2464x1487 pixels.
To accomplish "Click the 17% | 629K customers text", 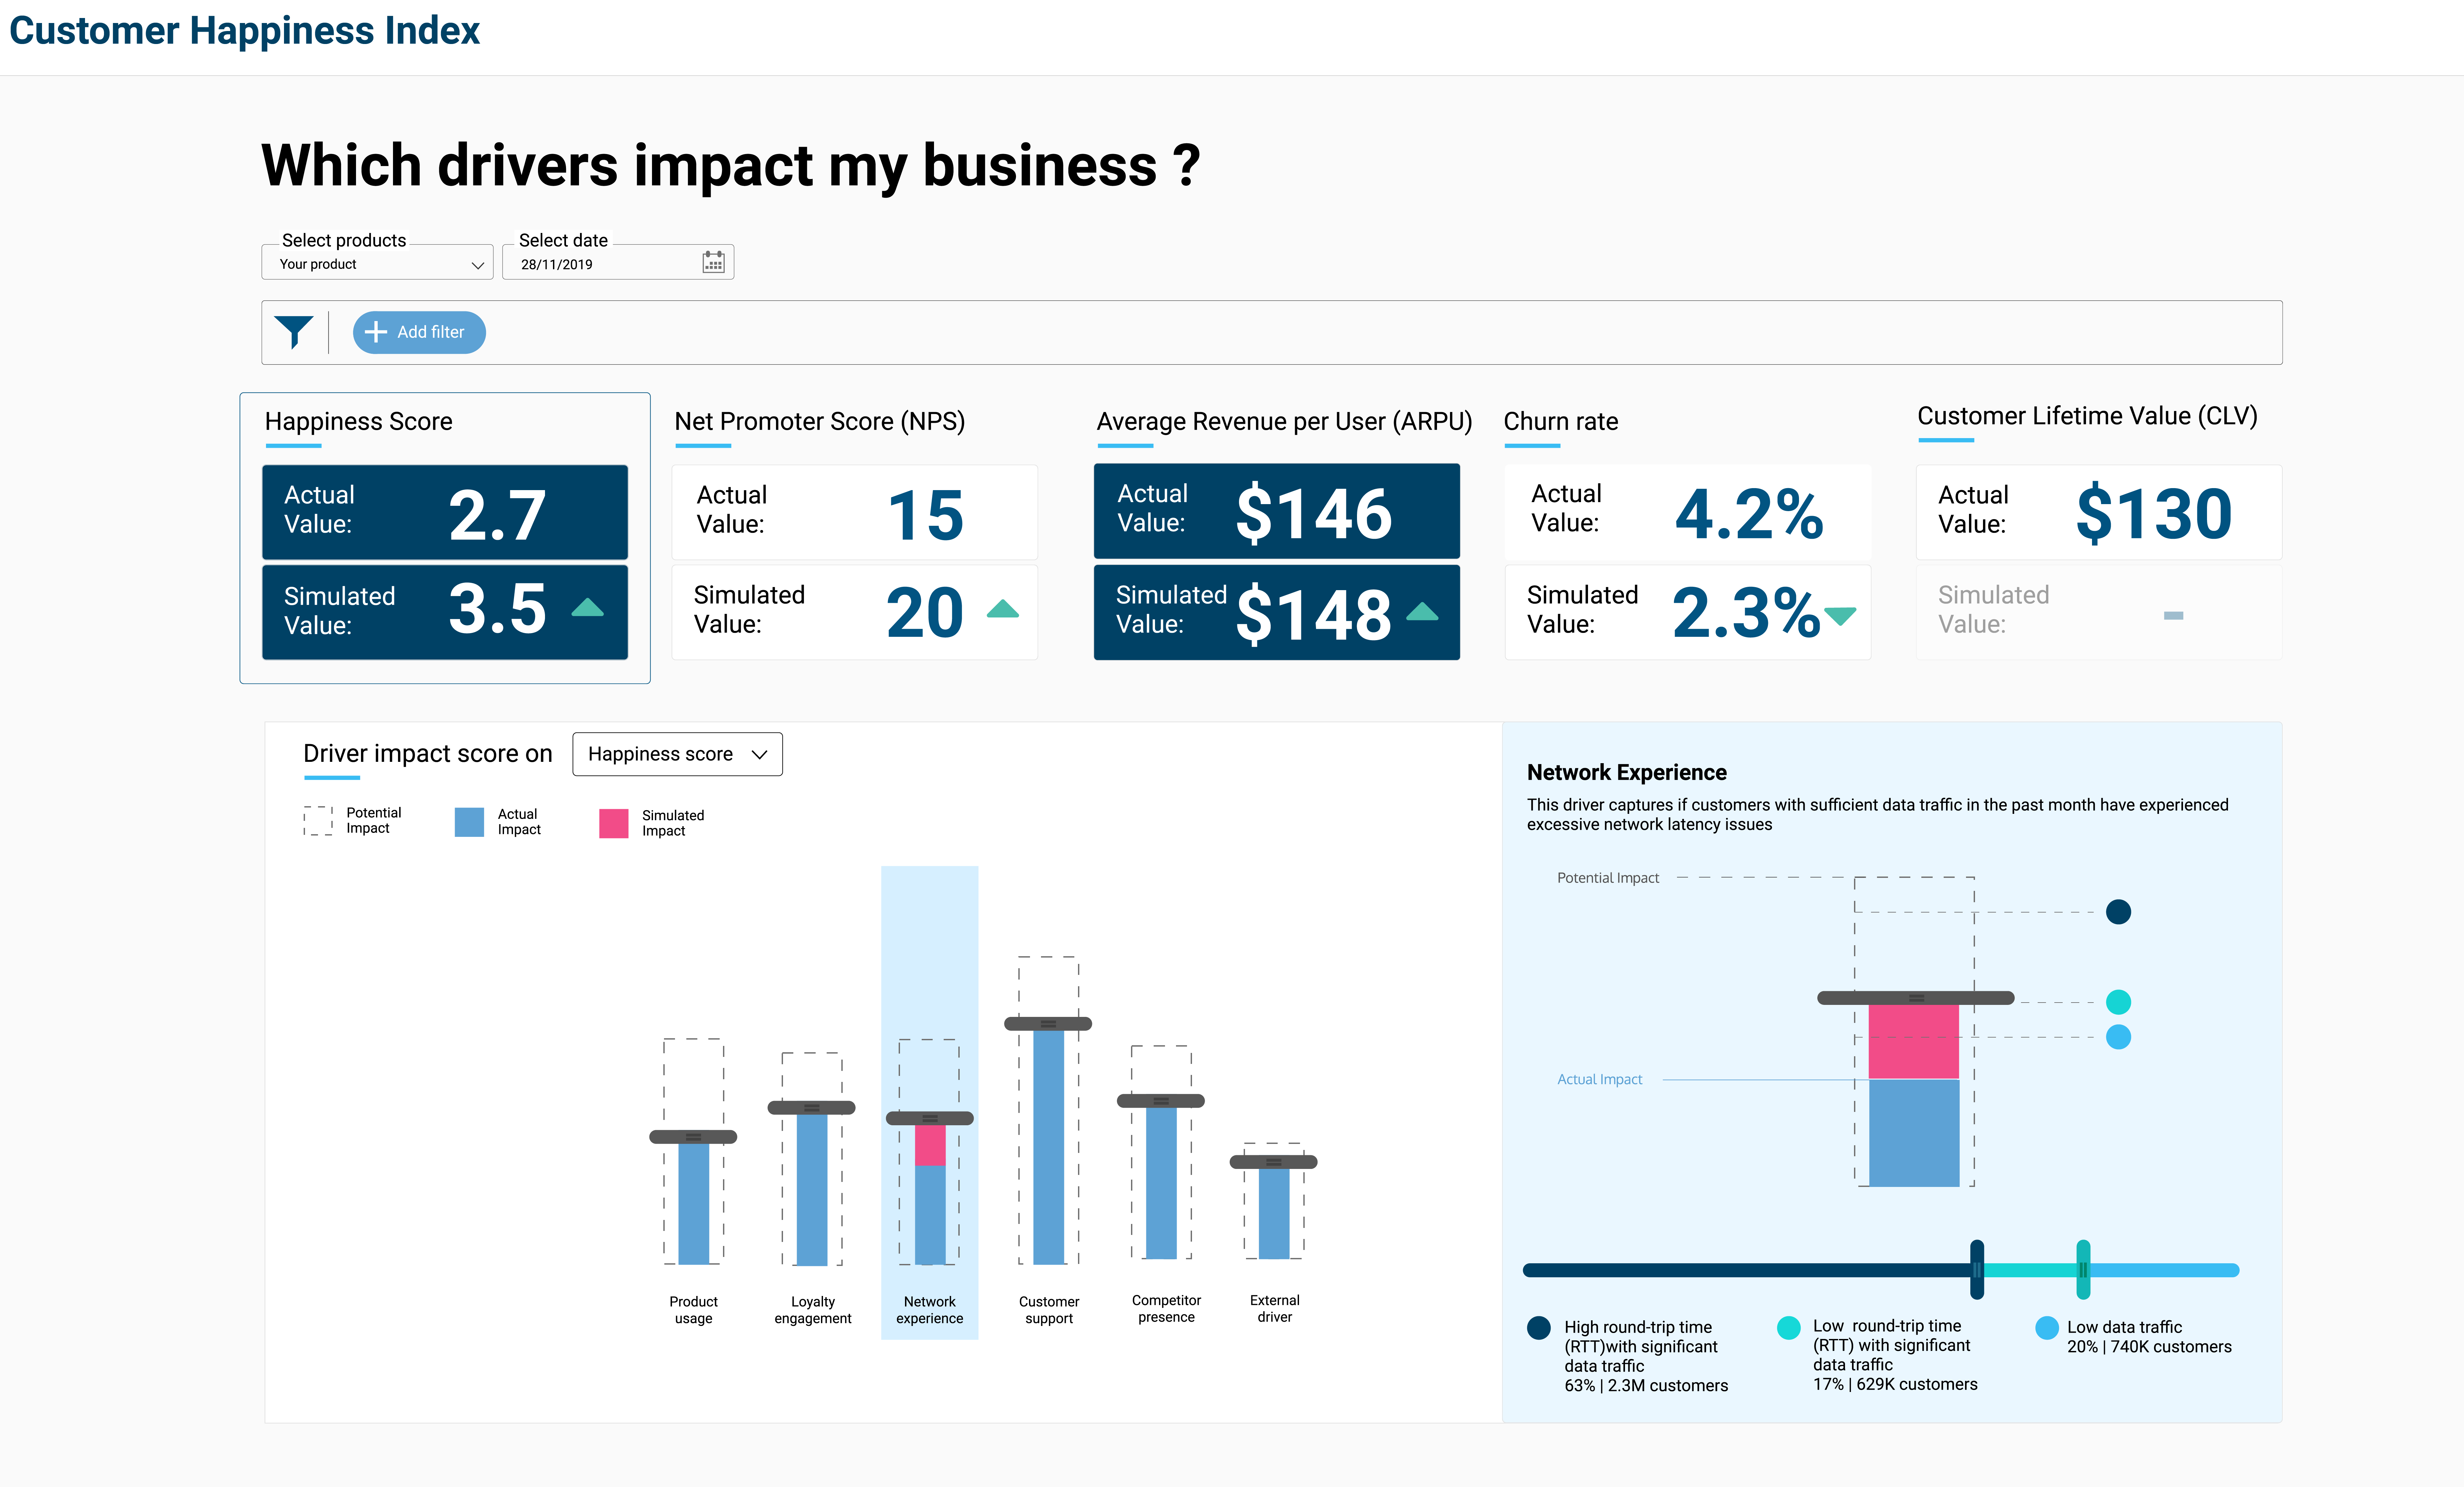I will tap(1895, 1385).
